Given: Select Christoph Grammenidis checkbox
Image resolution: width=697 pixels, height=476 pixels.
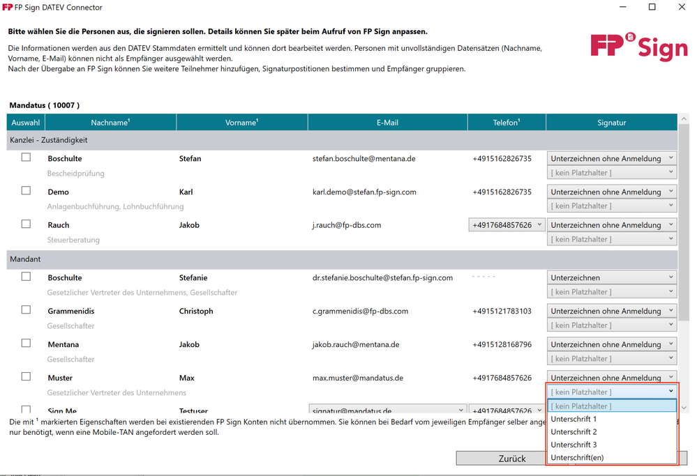Looking at the screenshot, I should tap(27, 309).
